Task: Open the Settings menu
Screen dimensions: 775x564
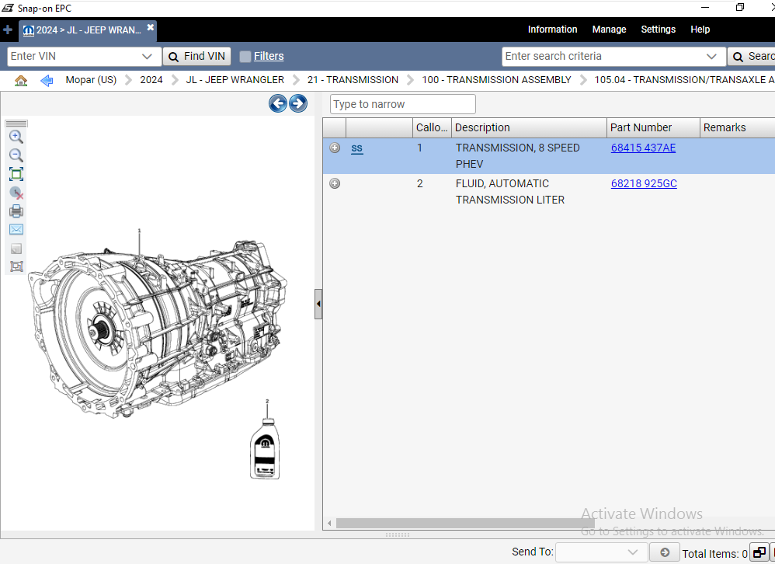Action: 658,30
